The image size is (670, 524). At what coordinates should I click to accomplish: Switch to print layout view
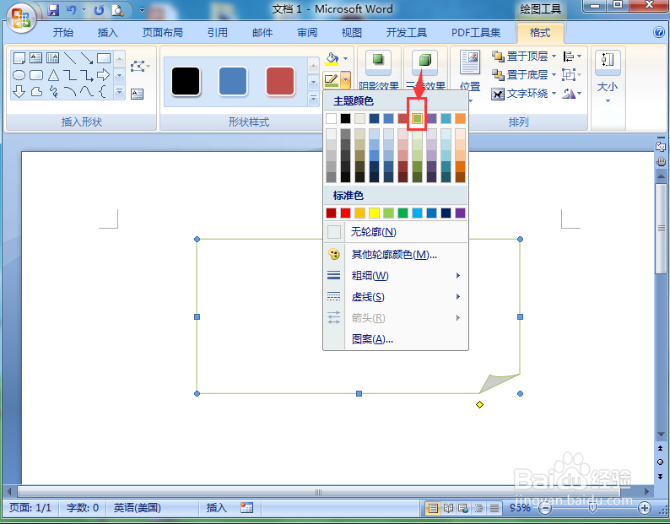point(433,508)
